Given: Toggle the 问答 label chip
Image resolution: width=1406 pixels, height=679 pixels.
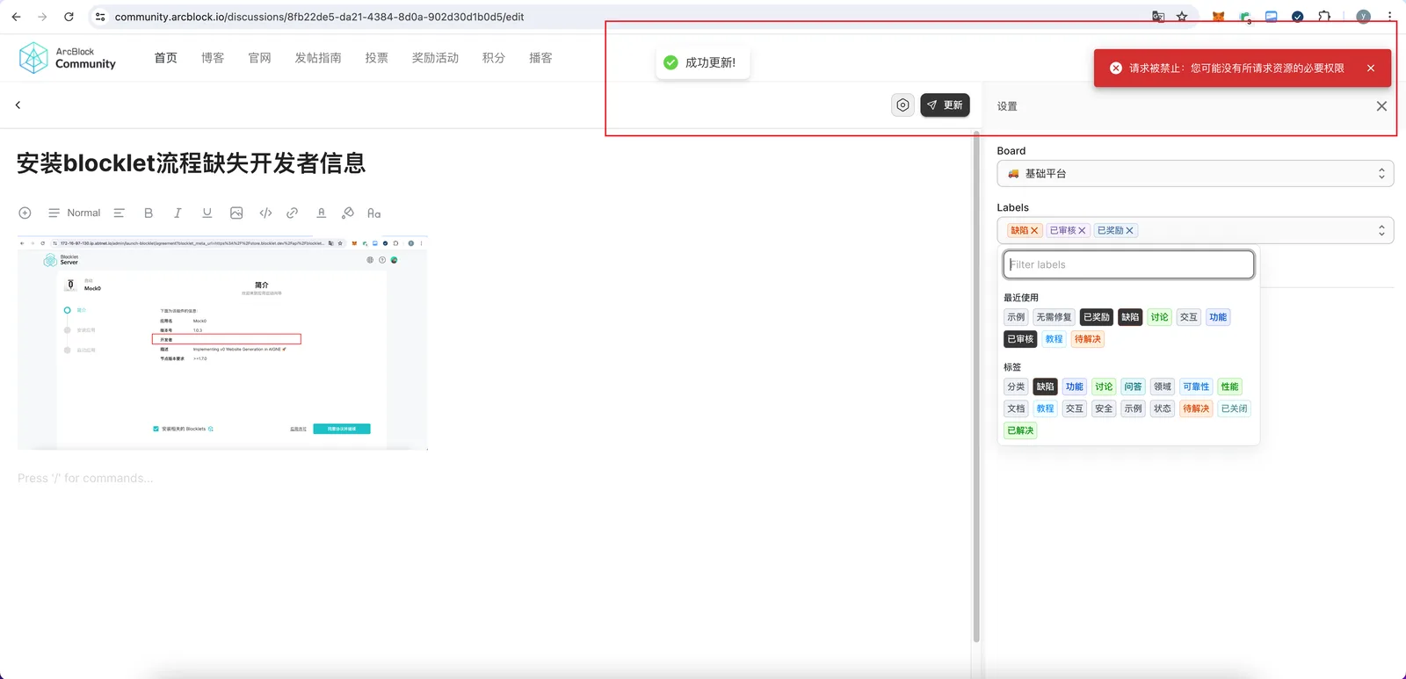Looking at the screenshot, I should (1133, 386).
